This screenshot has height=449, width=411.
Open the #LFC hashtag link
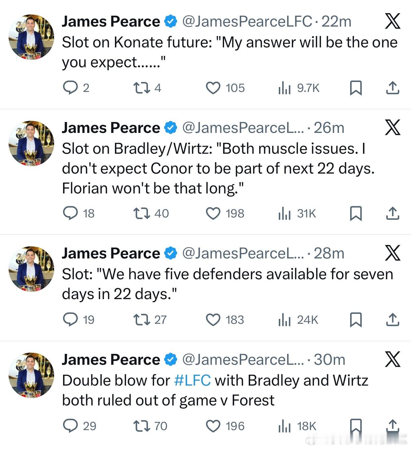192,380
